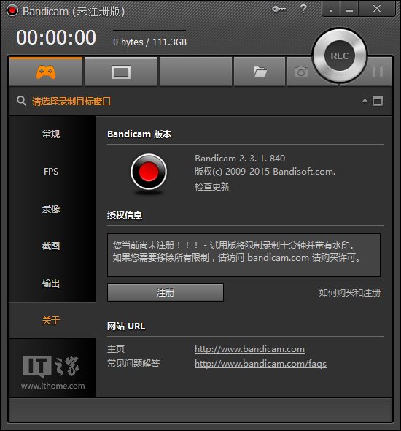This screenshot has width=401, height=431.
Task: Open the 输出 tab
Action: pyautogui.click(x=51, y=283)
